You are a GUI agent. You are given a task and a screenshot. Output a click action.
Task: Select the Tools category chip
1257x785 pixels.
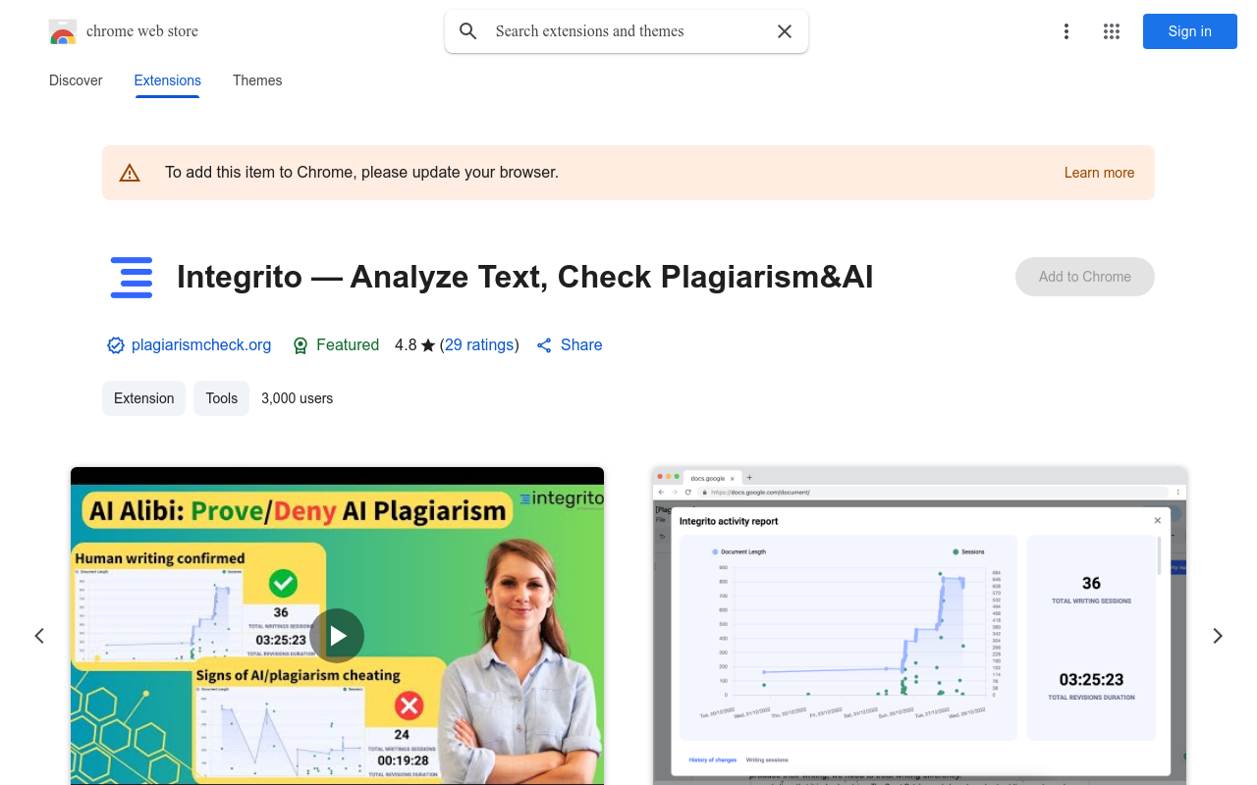(222, 398)
